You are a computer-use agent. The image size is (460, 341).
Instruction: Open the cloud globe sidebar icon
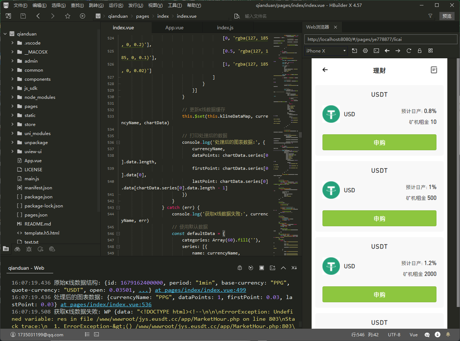coord(52,249)
